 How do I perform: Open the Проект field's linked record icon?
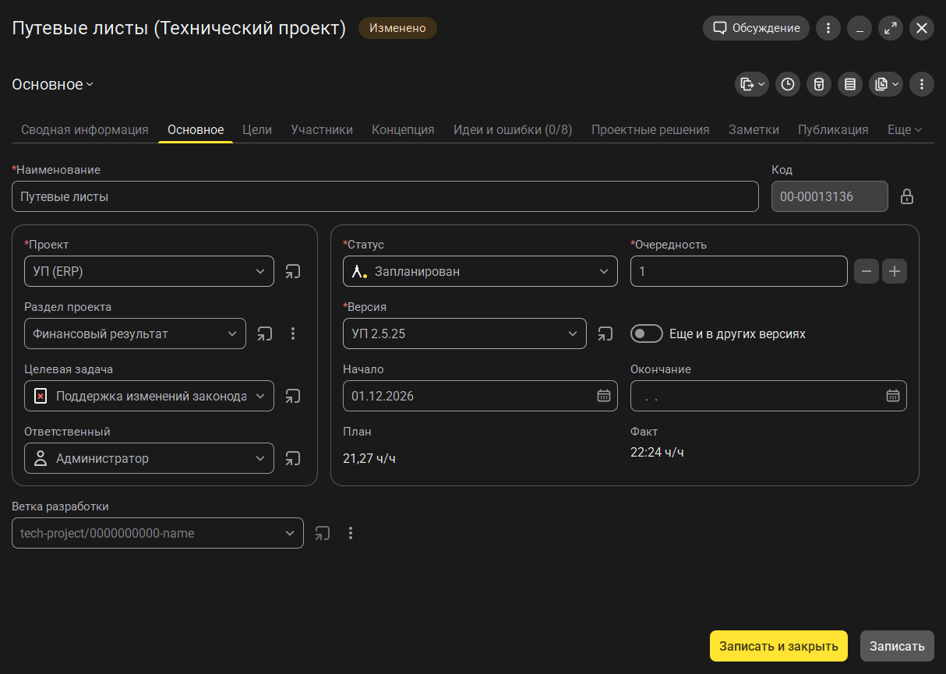tap(292, 271)
